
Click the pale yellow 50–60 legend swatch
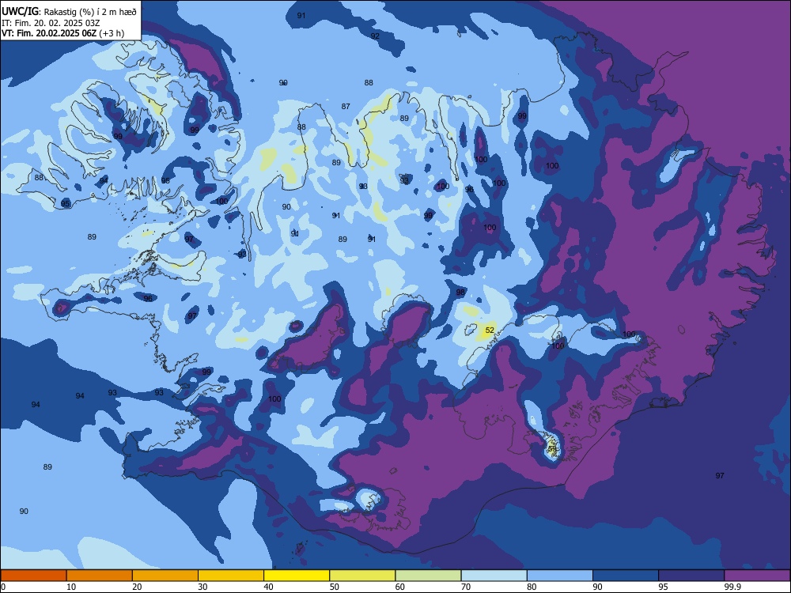point(363,576)
